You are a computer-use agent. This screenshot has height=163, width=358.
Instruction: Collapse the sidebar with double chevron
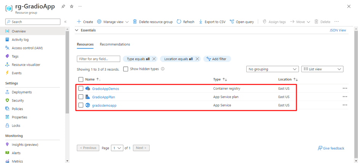click(x=65, y=22)
